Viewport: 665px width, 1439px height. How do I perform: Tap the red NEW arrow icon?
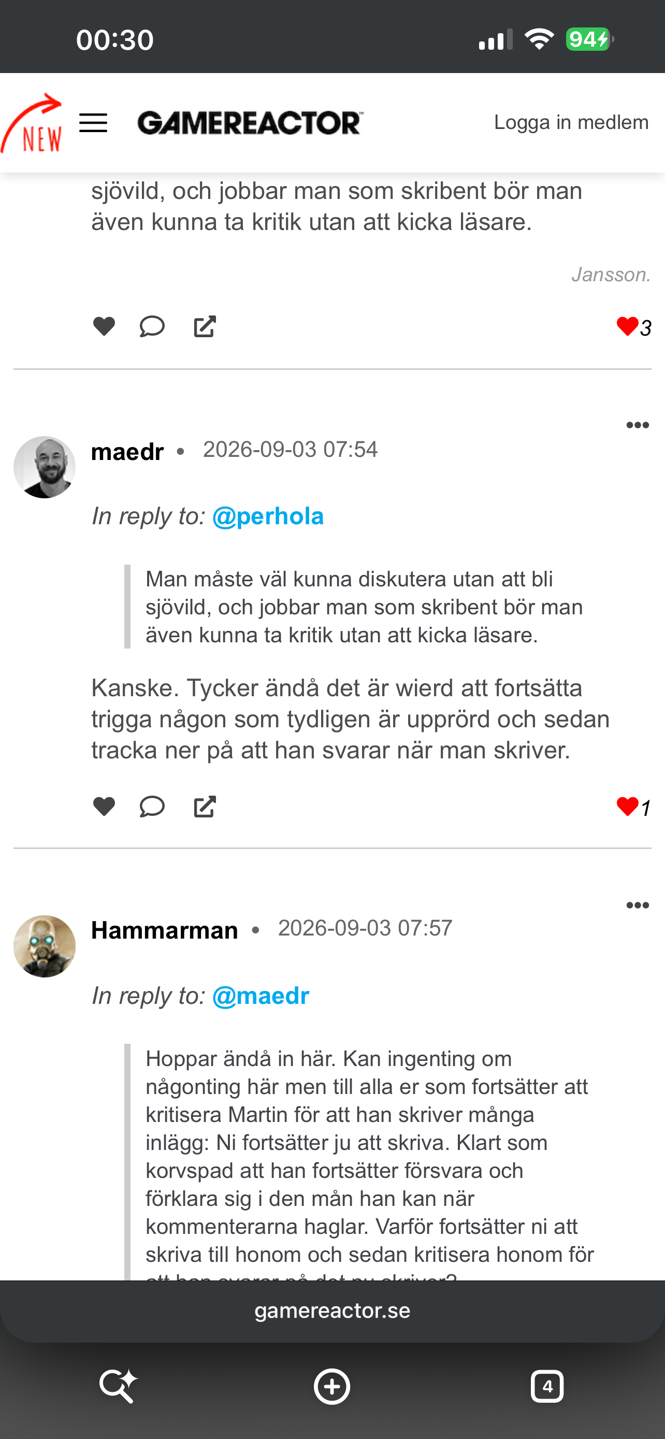pos(32,123)
